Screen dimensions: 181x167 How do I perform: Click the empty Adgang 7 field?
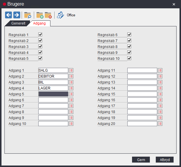[x=53, y=106]
